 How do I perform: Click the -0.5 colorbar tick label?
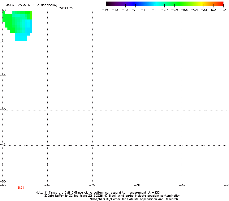tap(184, 10)
